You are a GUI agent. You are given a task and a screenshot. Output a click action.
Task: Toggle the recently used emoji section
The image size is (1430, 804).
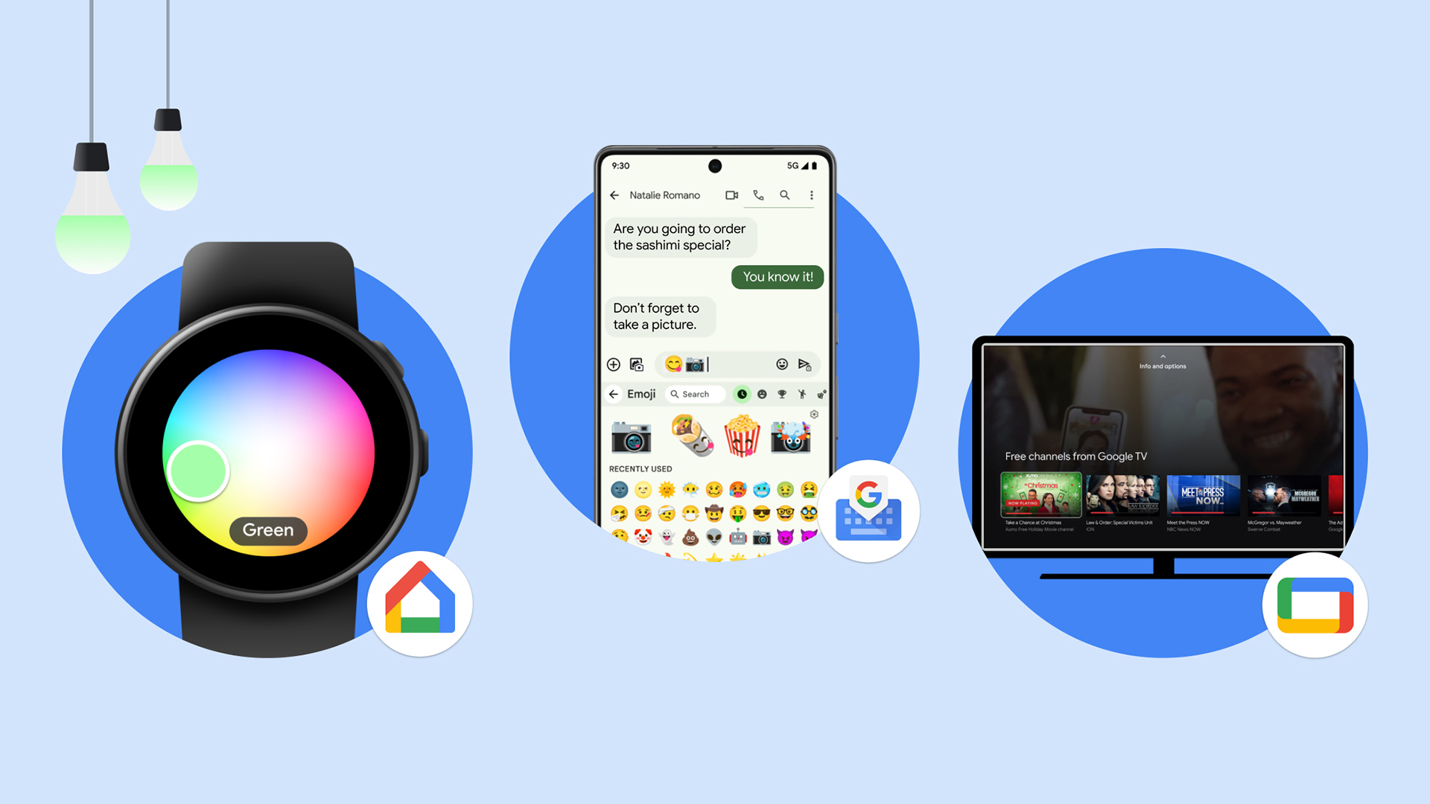(x=740, y=394)
